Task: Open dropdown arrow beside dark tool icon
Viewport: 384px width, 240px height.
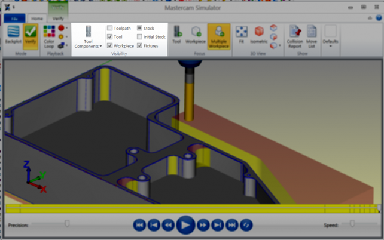Action: point(66,45)
